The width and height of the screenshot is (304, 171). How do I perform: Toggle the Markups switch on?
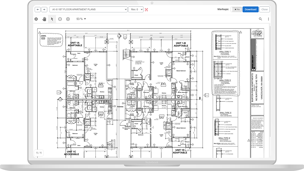pyautogui.click(x=236, y=9)
